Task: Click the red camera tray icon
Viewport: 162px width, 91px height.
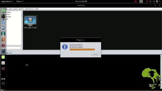Action: pos(136,1)
